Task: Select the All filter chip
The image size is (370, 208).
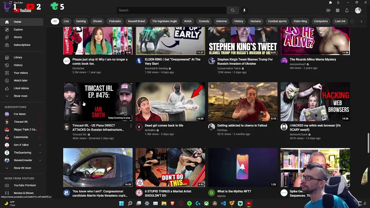Action: (x=55, y=21)
